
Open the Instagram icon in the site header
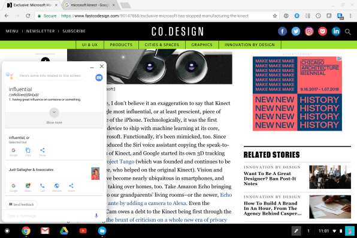pos(309,31)
